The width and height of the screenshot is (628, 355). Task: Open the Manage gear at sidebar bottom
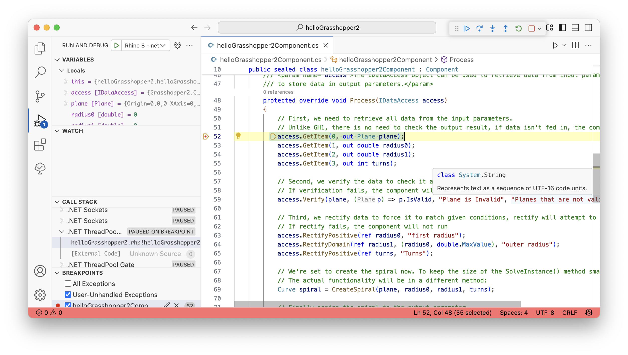[40, 295]
